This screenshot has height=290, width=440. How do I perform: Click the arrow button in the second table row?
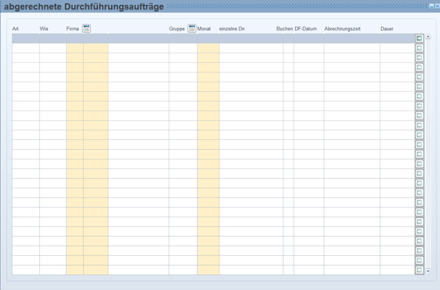point(419,48)
